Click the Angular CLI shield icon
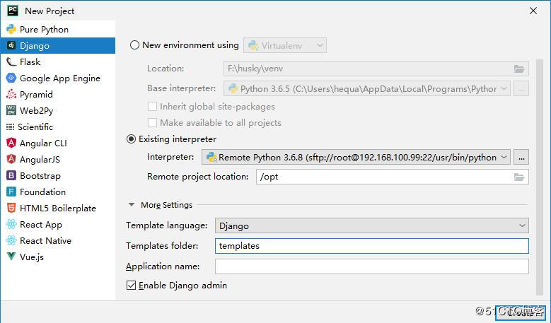Viewport: 551px width, 323px height. (x=11, y=143)
